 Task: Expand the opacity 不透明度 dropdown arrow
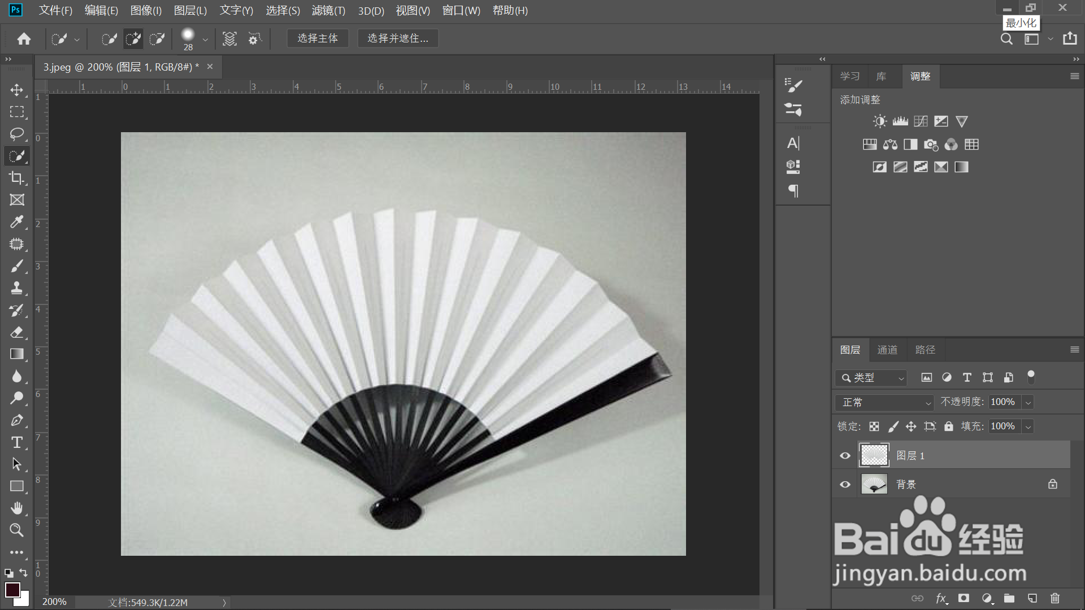(1028, 402)
